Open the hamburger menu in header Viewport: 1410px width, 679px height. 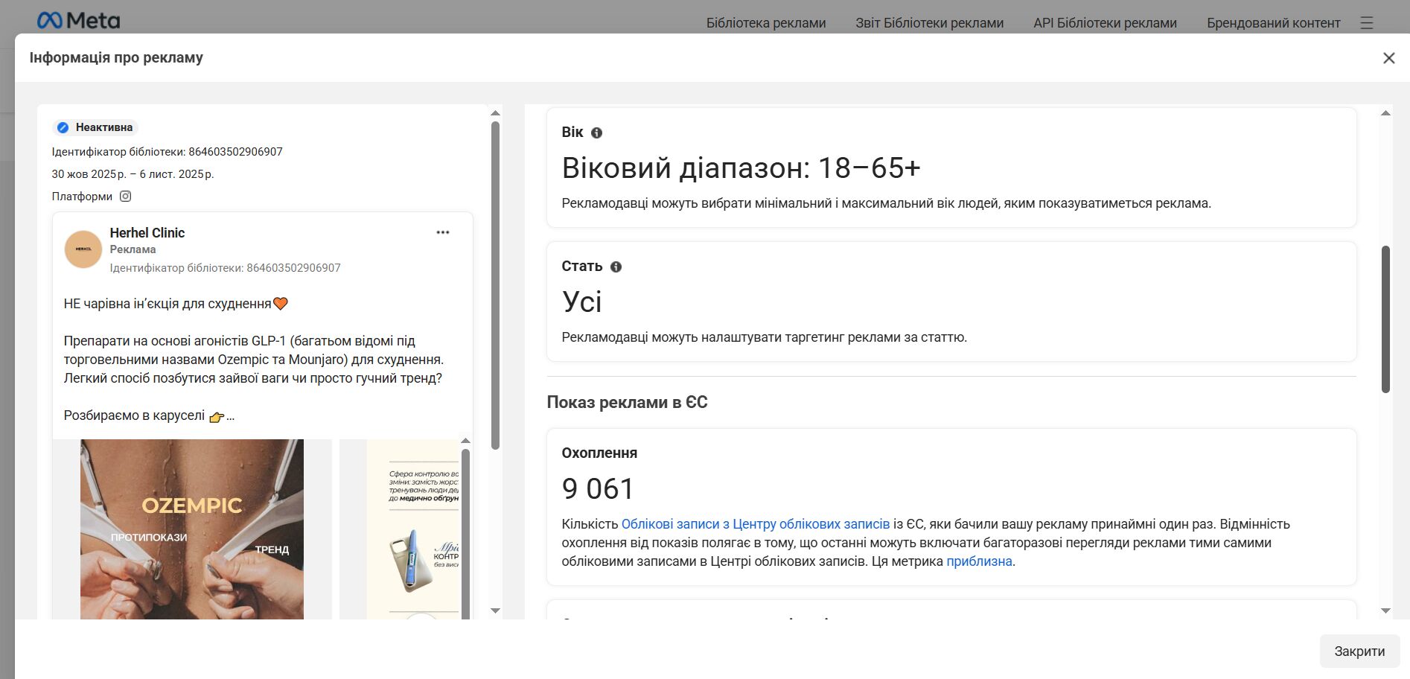[x=1367, y=23]
